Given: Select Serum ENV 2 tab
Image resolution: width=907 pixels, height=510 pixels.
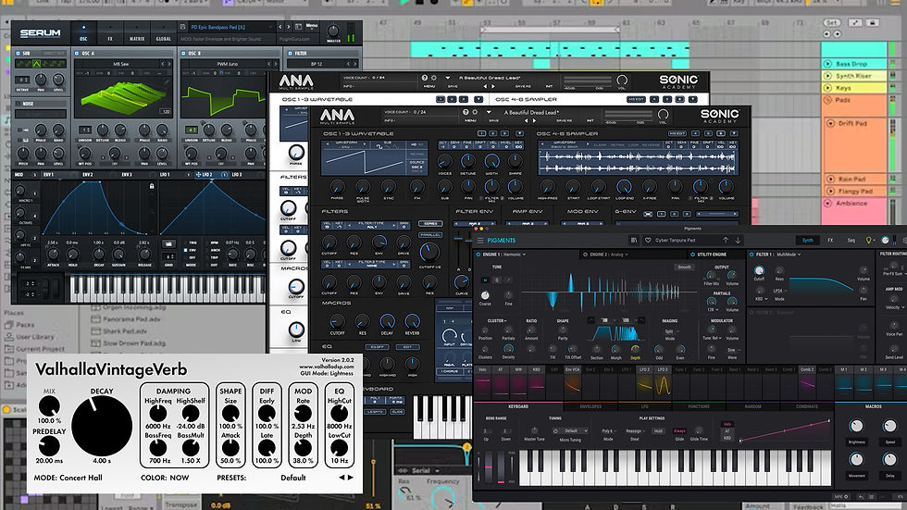Looking at the screenshot, I should click(87, 175).
